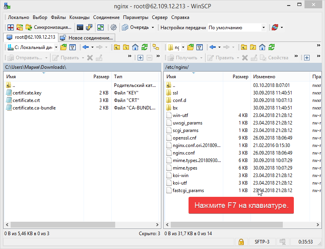Expand the remote directory ng dropdown

tap(183, 47)
